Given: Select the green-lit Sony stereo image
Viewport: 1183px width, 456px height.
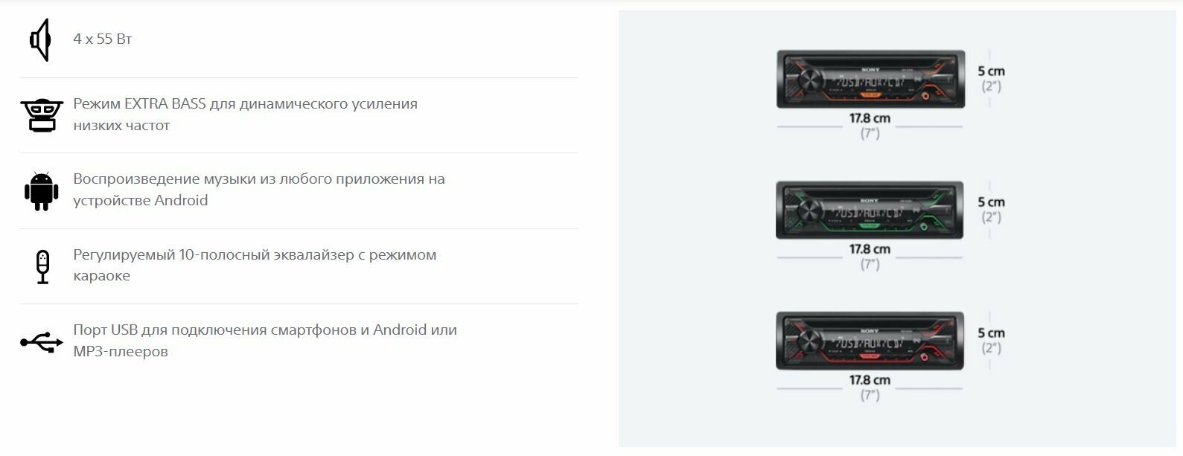Looking at the screenshot, I should pyautogui.click(x=870, y=210).
